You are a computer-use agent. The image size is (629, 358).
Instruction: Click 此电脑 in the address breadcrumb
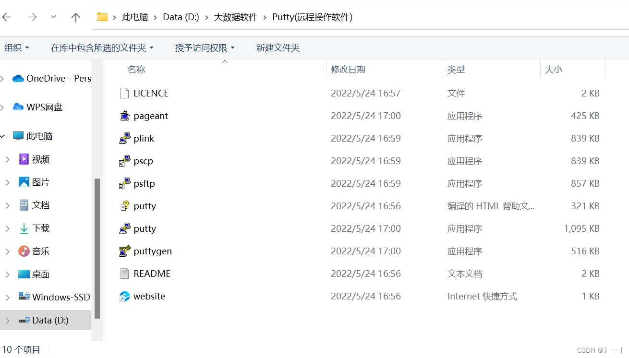[x=135, y=17]
